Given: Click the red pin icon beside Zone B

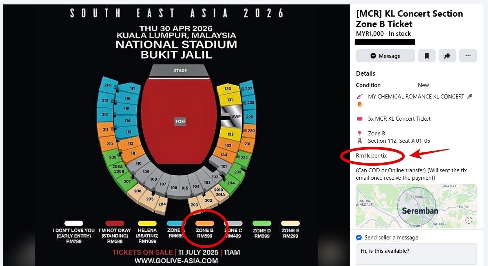Looking at the screenshot, I should pyautogui.click(x=360, y=134).
